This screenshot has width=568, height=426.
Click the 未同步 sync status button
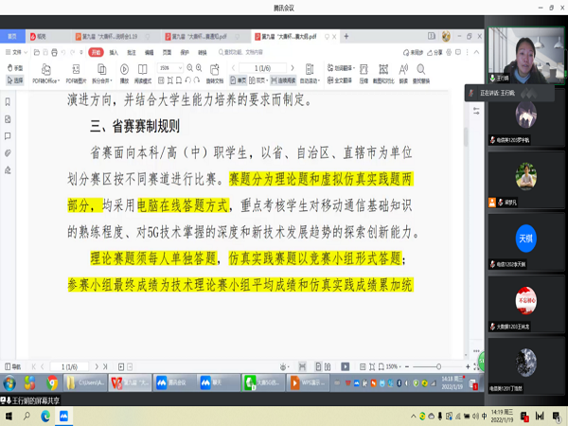pyautogui.click(x=413, y=52)
